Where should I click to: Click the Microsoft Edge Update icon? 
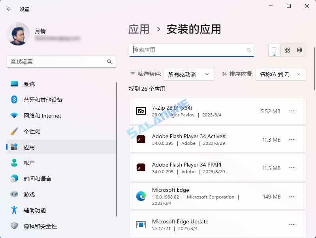coord(140,224)
